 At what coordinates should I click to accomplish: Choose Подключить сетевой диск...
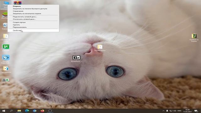tap(25, 17)
